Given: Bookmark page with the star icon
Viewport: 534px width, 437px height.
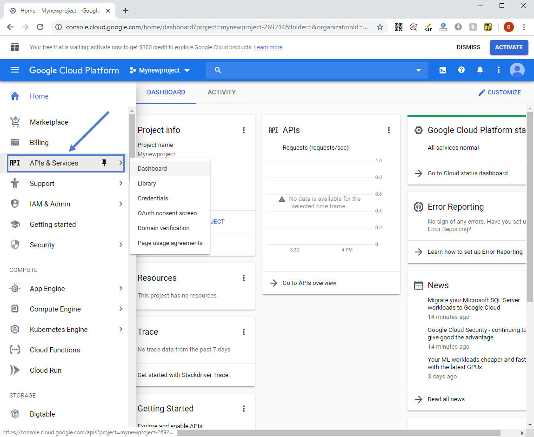Looking at the screenshot, I should click(380, 27).
